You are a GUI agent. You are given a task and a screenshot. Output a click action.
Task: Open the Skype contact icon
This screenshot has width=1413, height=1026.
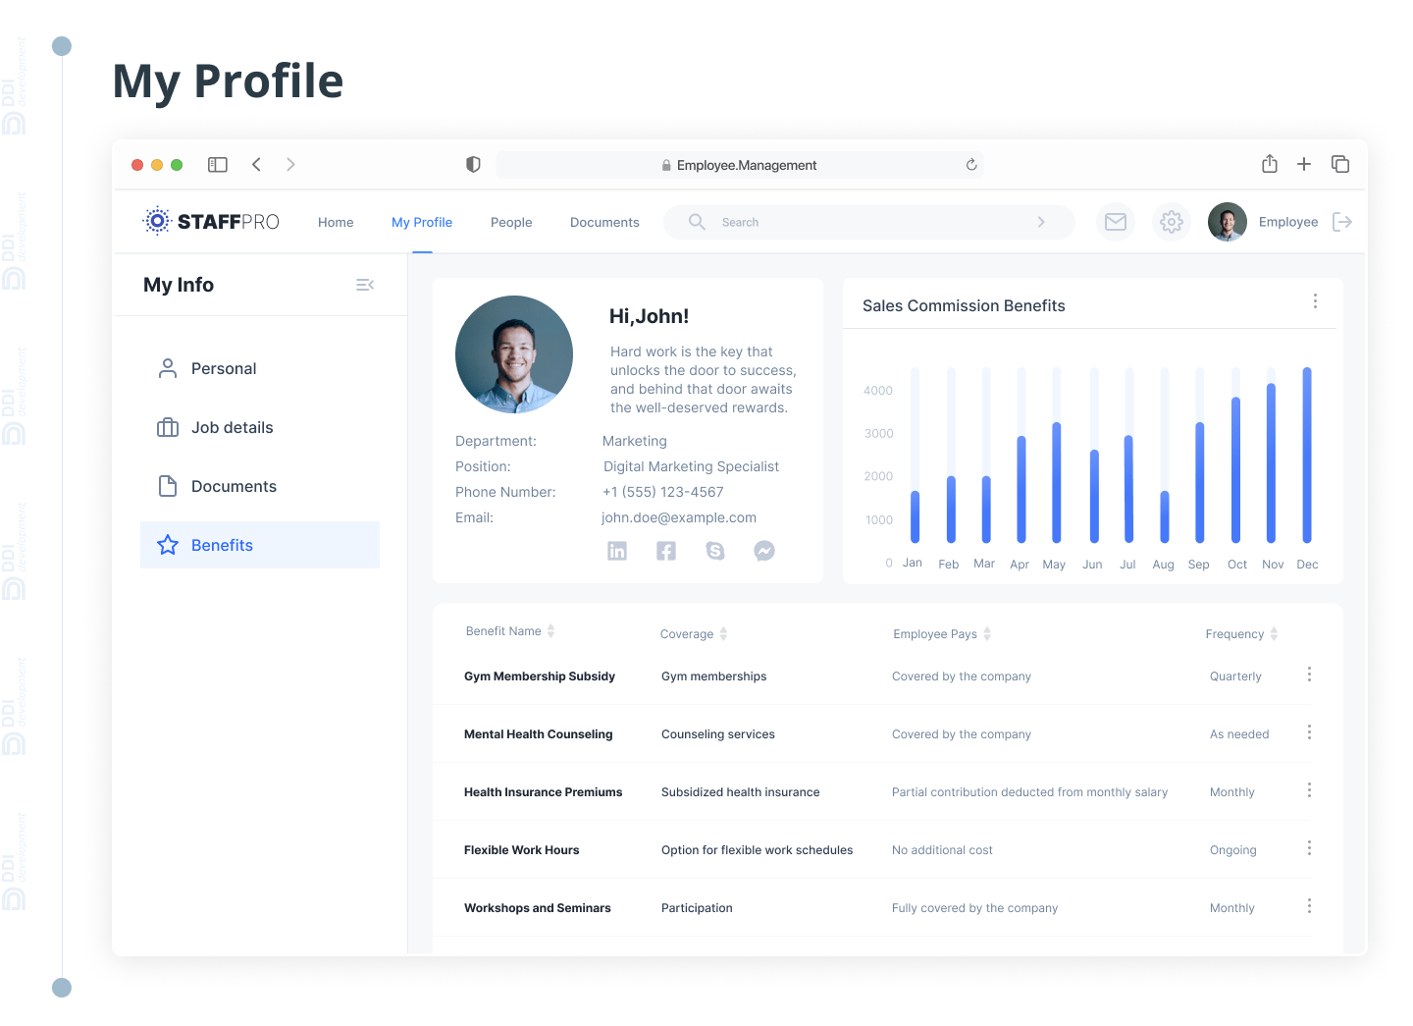(x=715, y=551)
